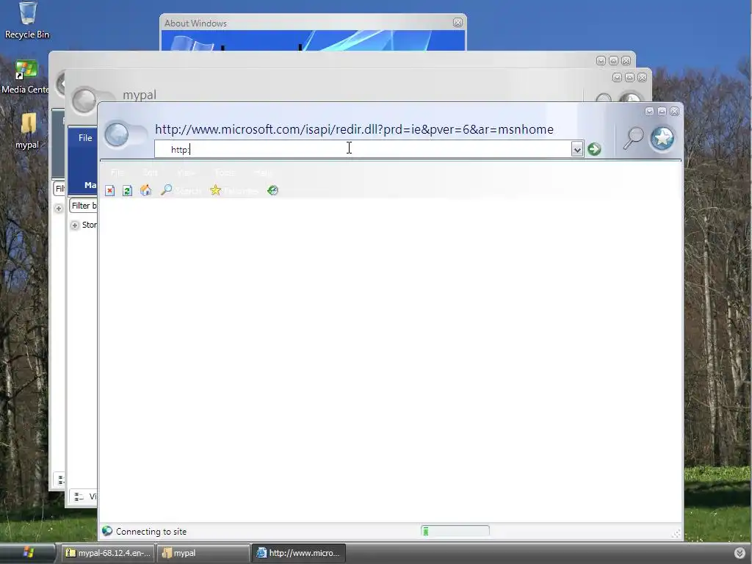
Task: Maximize the mypal explorer window
Action: point(629,78)
